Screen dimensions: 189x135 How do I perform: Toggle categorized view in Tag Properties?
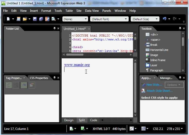click(x=9, y=85)
